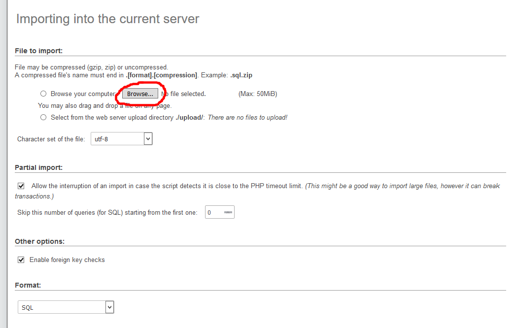
Task: Click the 'Character set of the file:' label
Action: click(51, 139)
